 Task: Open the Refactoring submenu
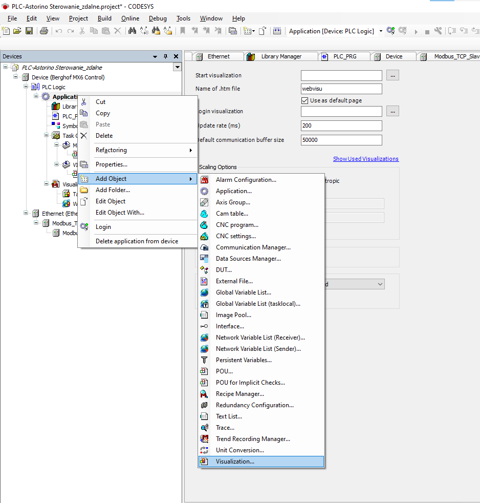click(138, 150)
